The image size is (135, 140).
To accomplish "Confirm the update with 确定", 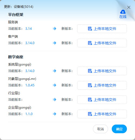I will (x=119, y=129).
